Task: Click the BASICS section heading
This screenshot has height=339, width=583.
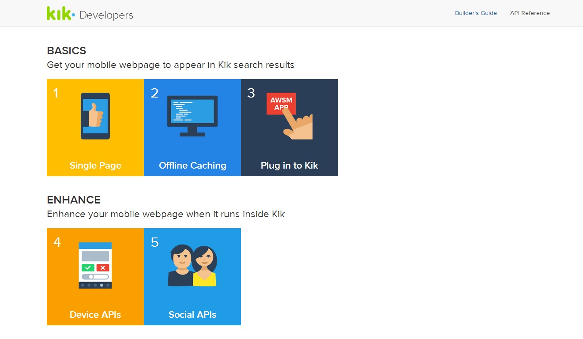Action: point(67,51)
